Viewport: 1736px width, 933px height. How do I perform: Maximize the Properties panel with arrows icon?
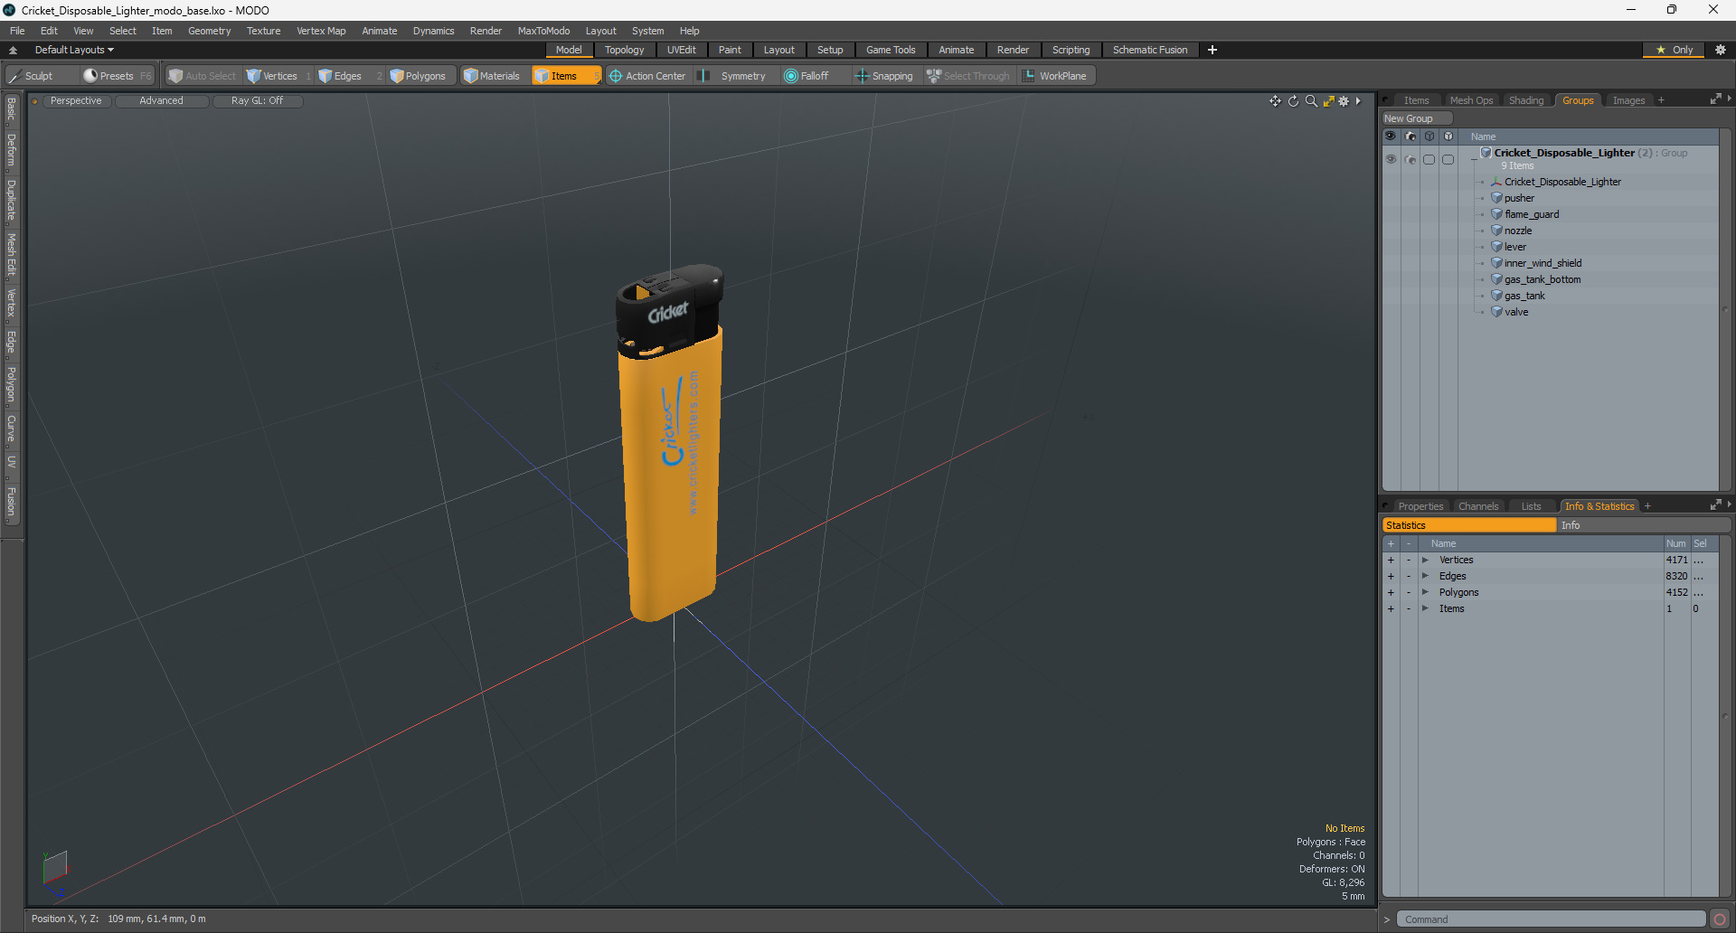tap(1715, 505)
